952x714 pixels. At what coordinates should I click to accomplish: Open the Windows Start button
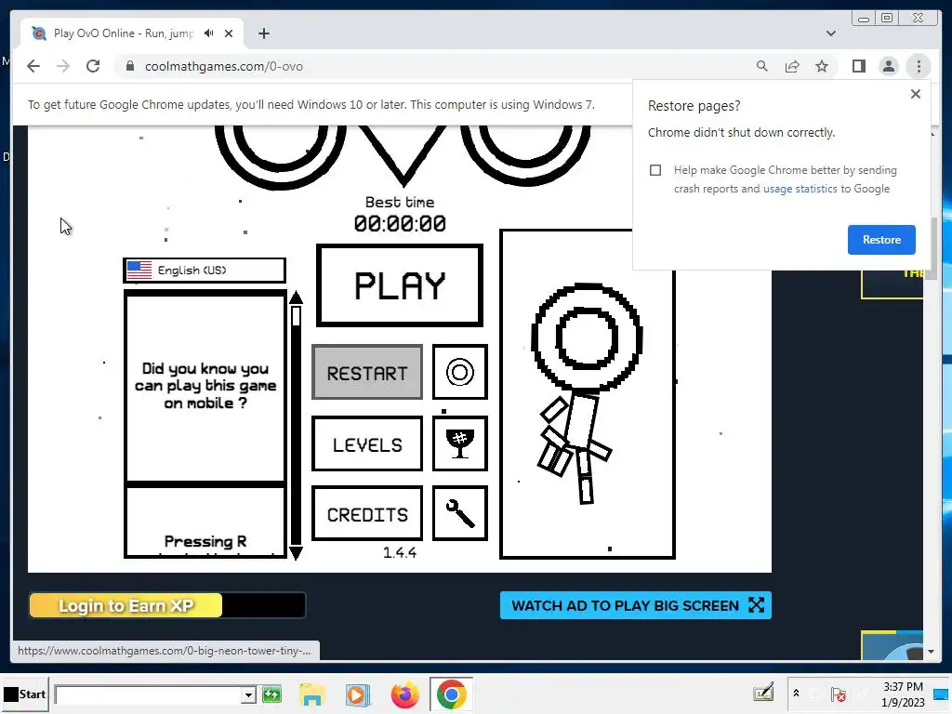click(25, 694)
